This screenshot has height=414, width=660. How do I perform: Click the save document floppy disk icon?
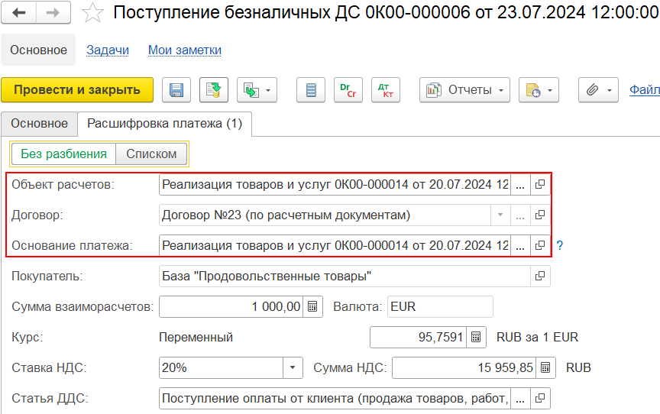point(176,90)
